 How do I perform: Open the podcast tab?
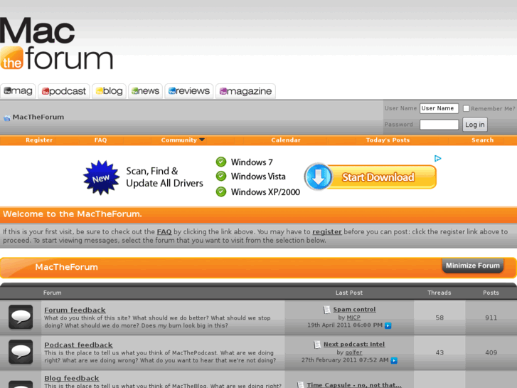click(x=64, y=91)
